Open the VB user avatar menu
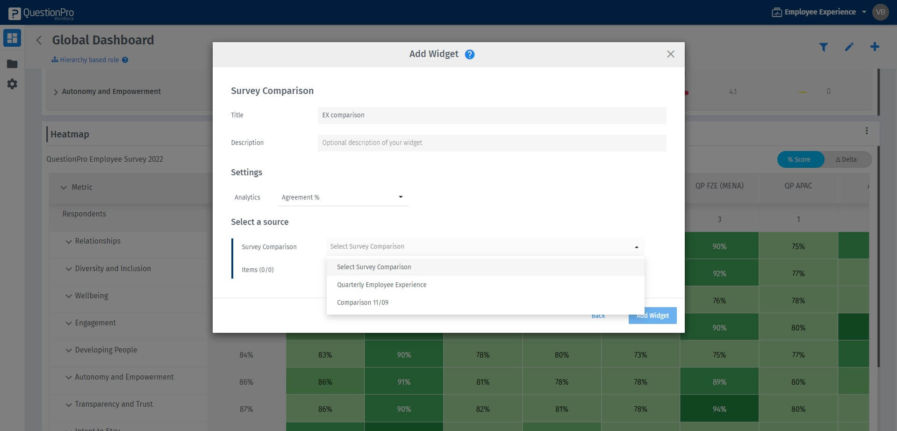The image size is (897, 431). [x=881, y=12]
